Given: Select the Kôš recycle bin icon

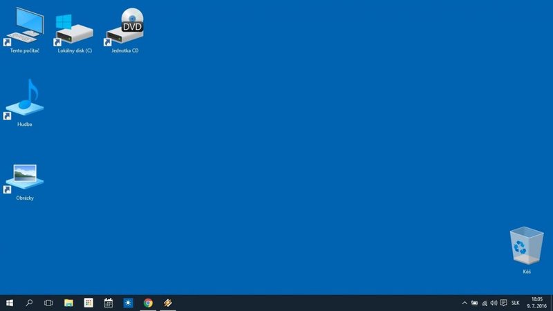Looking at the screenshot, I should coord(527,247).
